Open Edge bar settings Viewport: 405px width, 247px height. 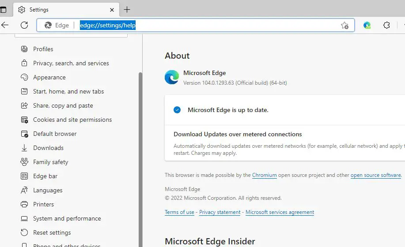pyautogui.click(x=45, y=176)
